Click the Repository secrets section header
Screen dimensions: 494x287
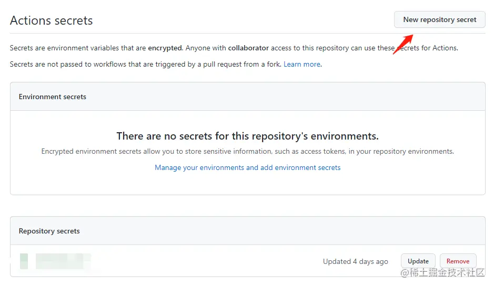tap(49, 231)
